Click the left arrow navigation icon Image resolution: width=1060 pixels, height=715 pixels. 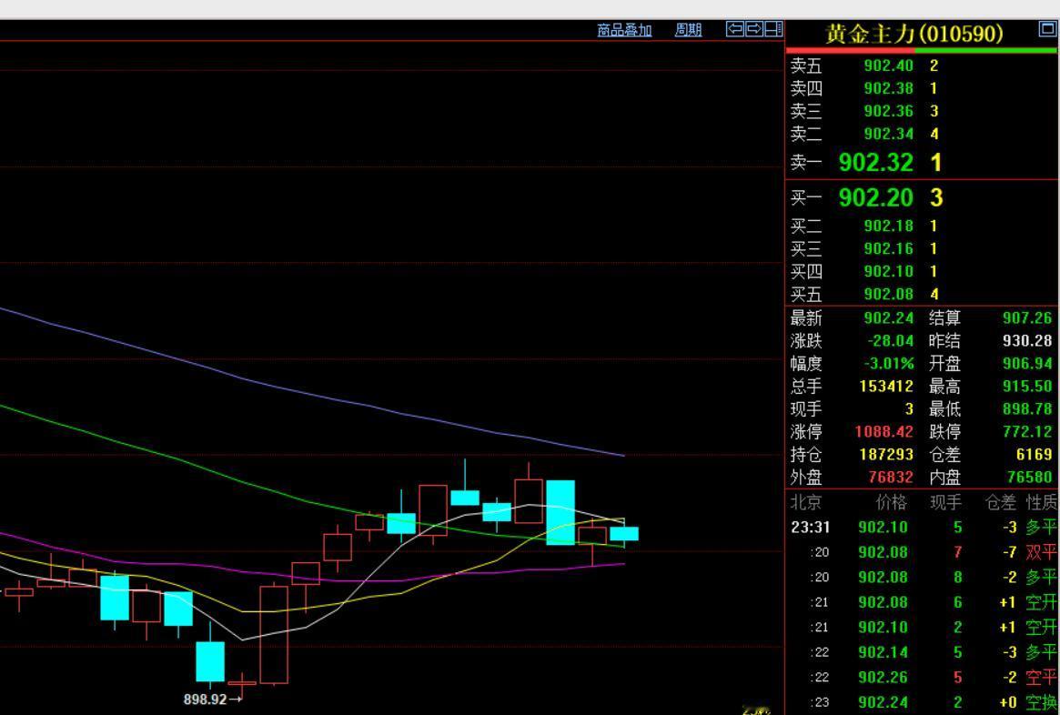(x=735, y=29)
